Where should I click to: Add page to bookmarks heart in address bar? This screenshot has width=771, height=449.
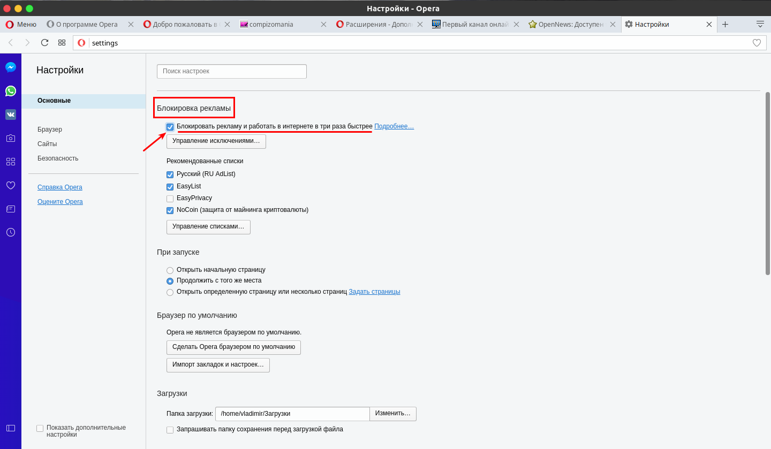coord(757,43)
